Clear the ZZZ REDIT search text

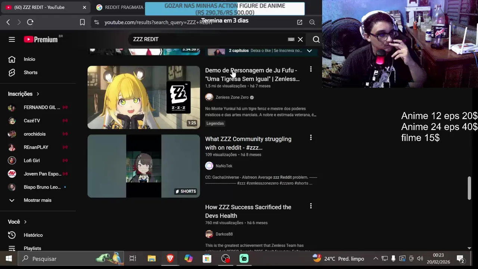[x=300, y=39]
